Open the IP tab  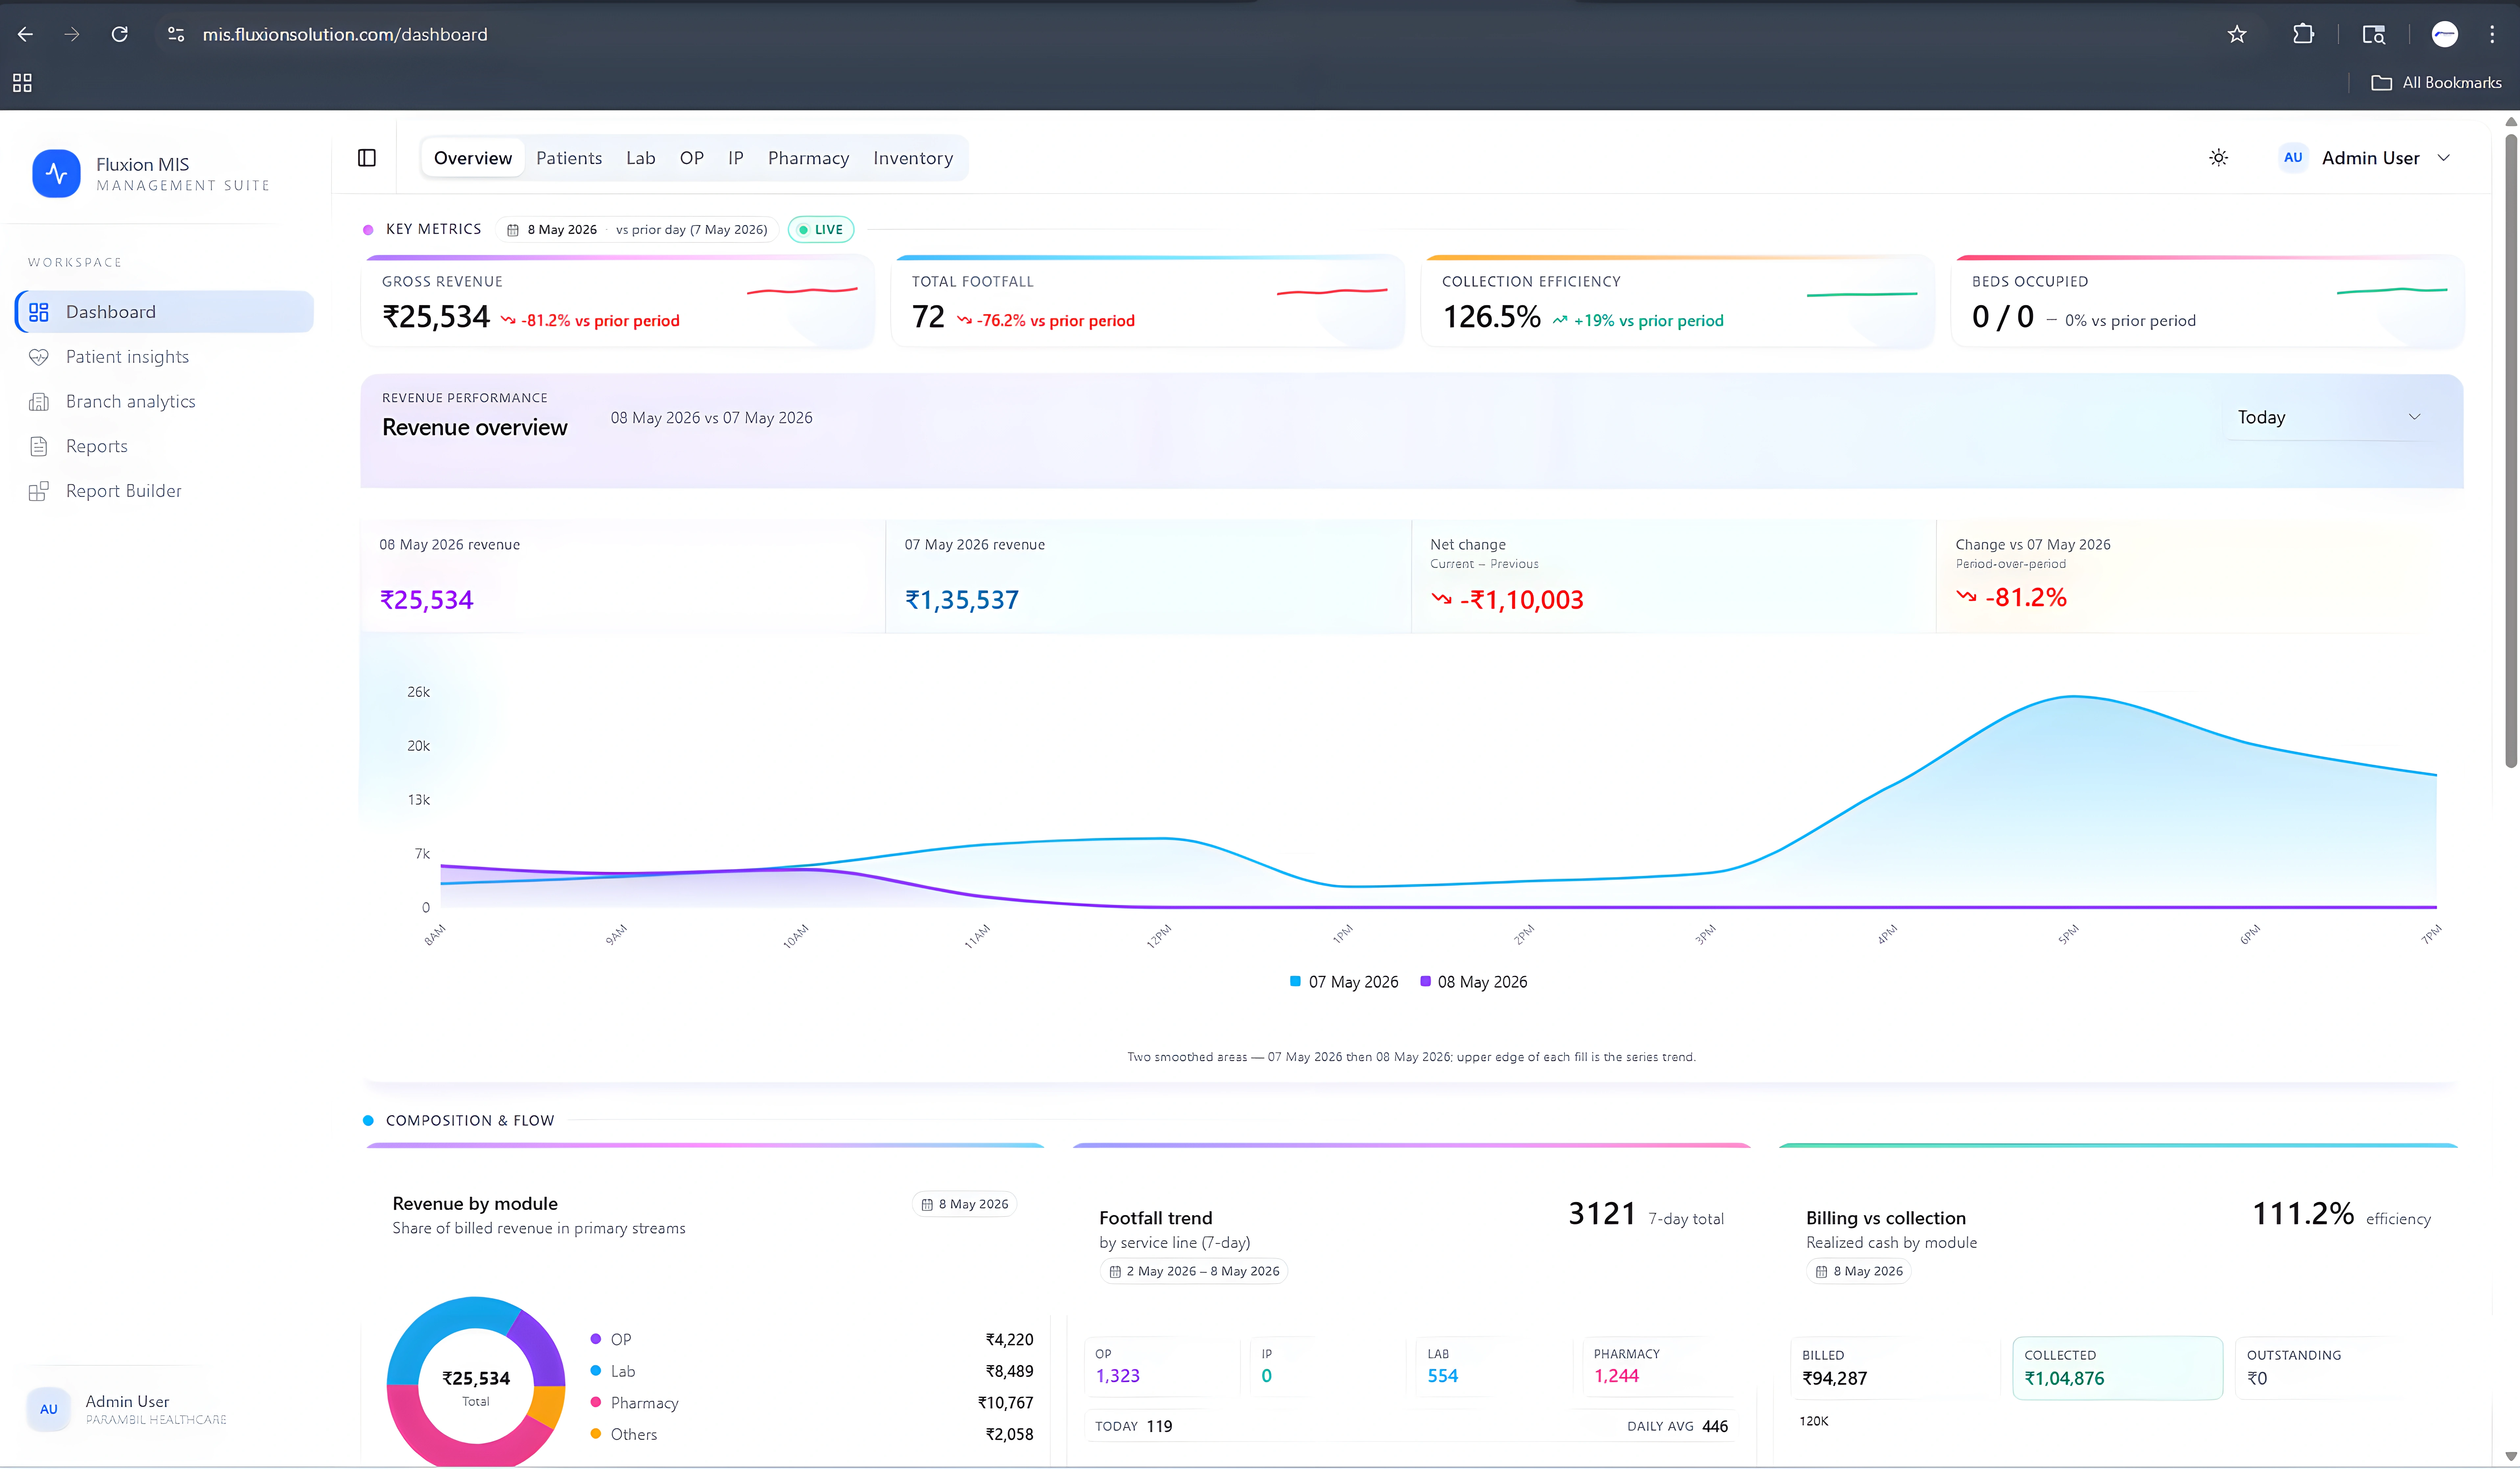736,158
